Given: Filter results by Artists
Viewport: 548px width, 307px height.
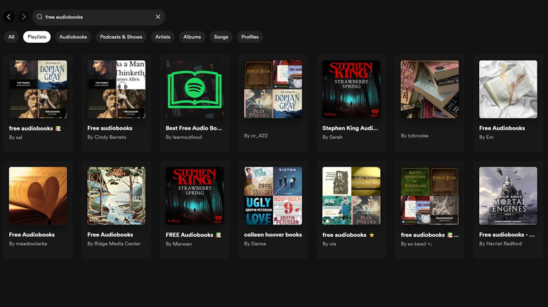Looking at the screenshot, I should [163, 37].
